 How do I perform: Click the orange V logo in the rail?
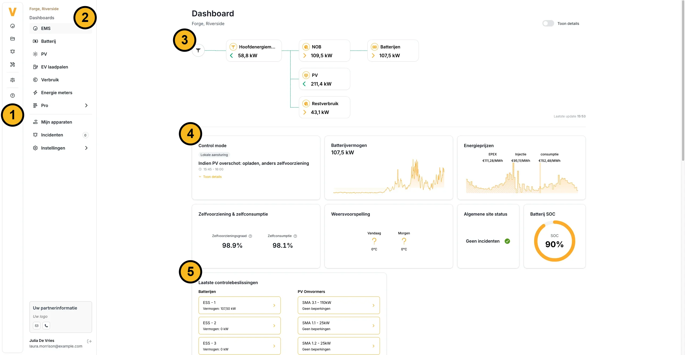pyautogui.click(x=13, y=12)
